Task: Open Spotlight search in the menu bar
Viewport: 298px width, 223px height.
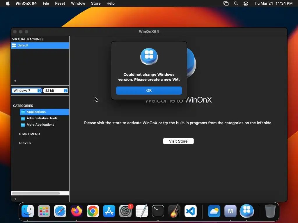Action: click(236, 3)
